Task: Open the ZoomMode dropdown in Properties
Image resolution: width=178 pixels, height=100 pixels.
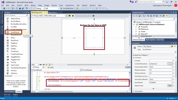Action: coord(161,82)
